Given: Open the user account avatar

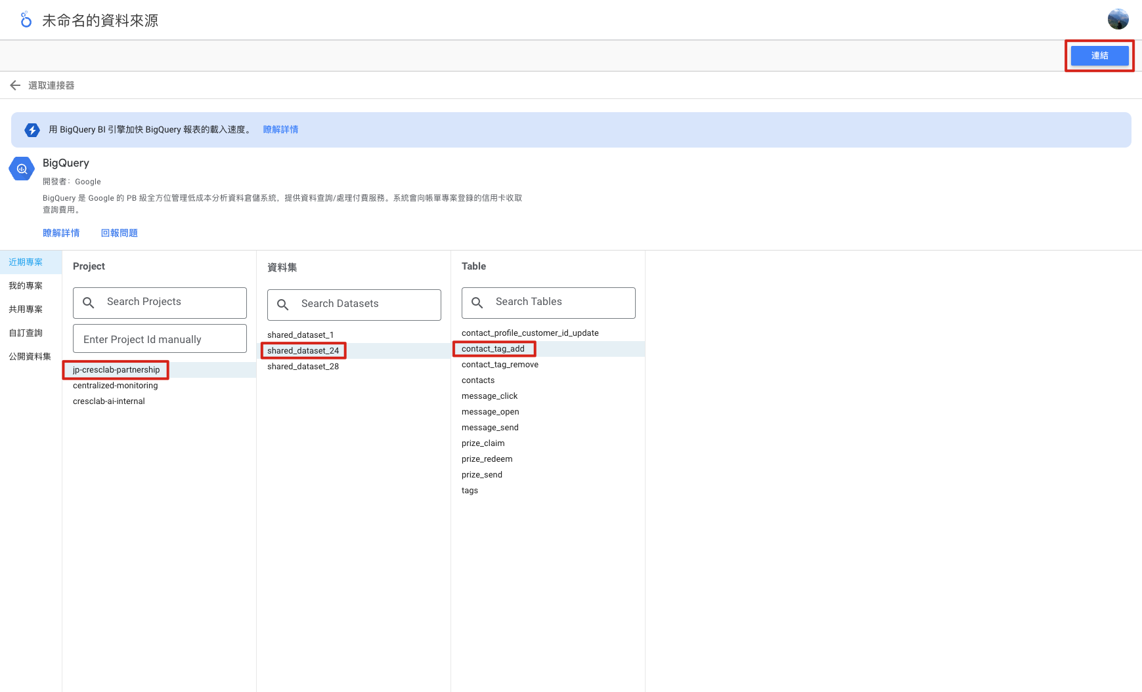Looking at the screenshot, I should tap(1118, 19).
